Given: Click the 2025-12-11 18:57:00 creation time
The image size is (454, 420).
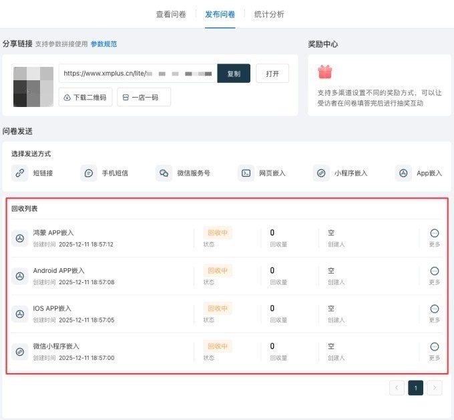Looking at the screenshot, I should (87, 358).
